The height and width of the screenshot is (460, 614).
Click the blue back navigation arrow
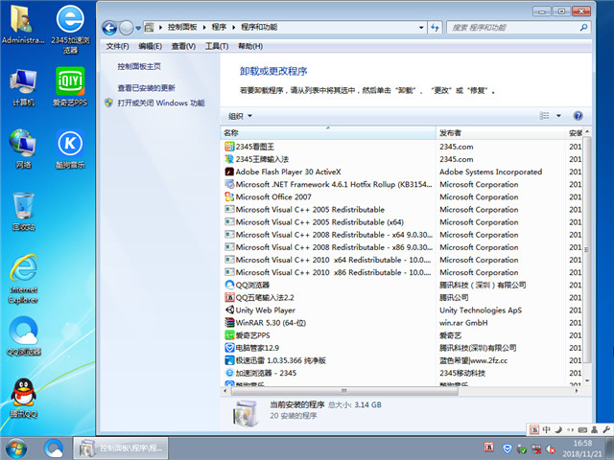click(109, 28)
